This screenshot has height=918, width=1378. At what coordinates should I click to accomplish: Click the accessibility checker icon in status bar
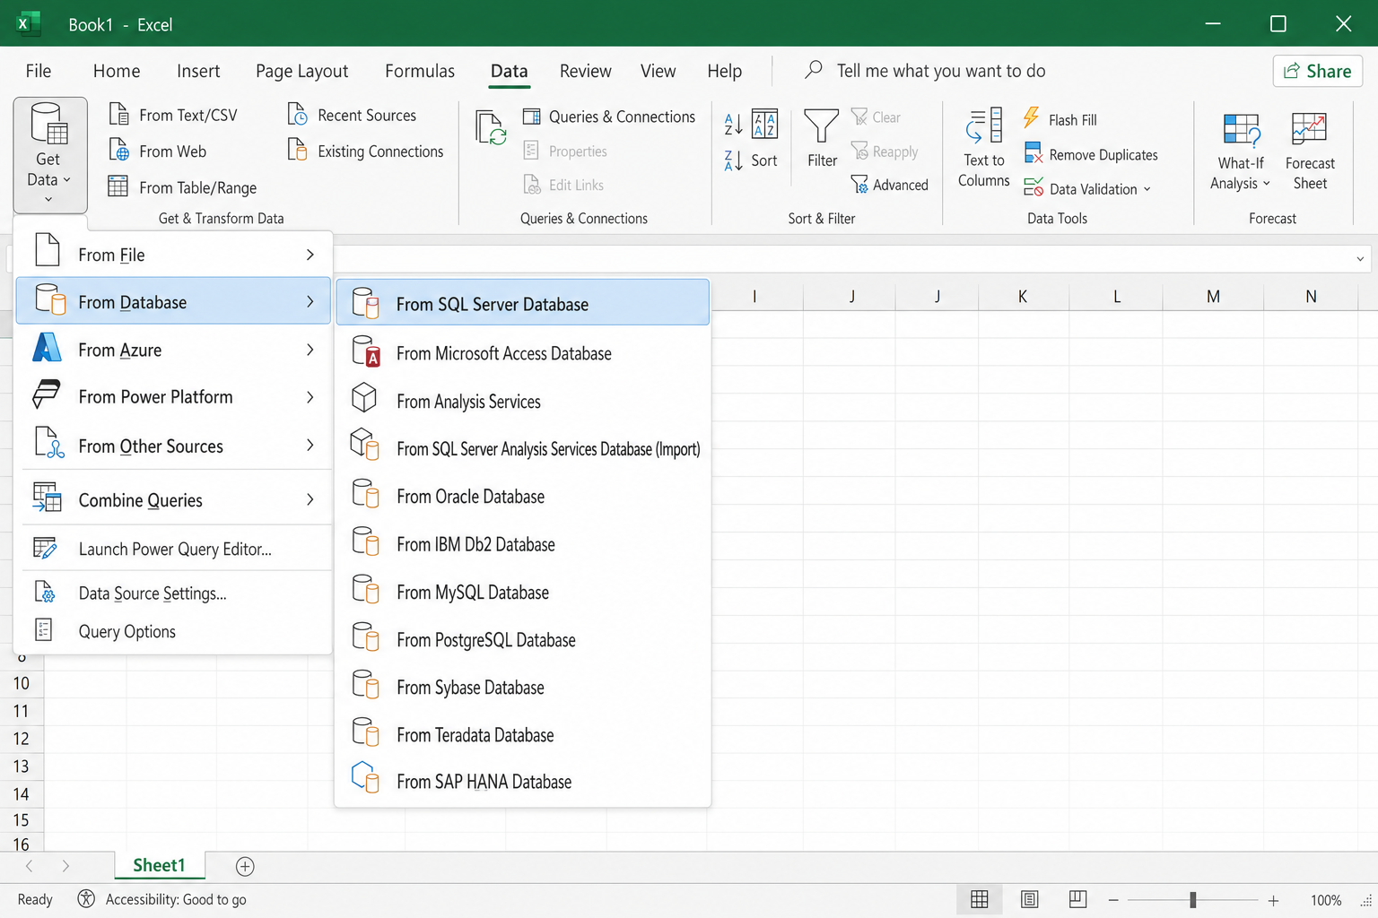coord(86,898)
